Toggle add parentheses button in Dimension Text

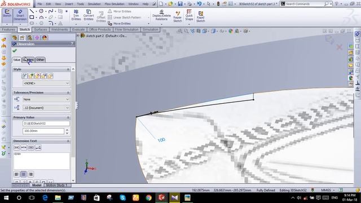[16, 148]
